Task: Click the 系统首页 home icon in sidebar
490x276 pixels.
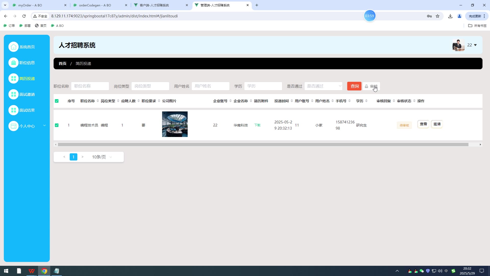Action: coord(14,47)
